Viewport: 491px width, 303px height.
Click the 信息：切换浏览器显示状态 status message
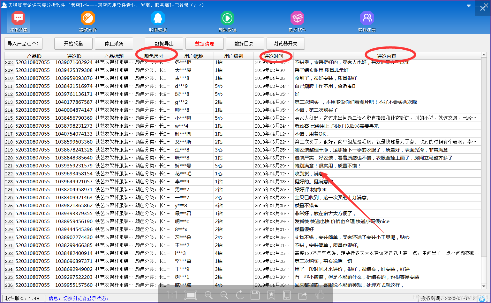[x=79, y=298]
